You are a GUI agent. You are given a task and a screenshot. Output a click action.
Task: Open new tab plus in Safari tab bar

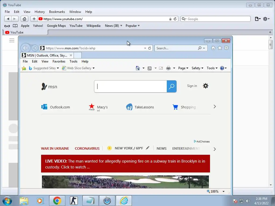[x=270, y=32]
